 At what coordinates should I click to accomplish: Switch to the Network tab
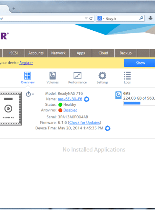click(58, 53)
